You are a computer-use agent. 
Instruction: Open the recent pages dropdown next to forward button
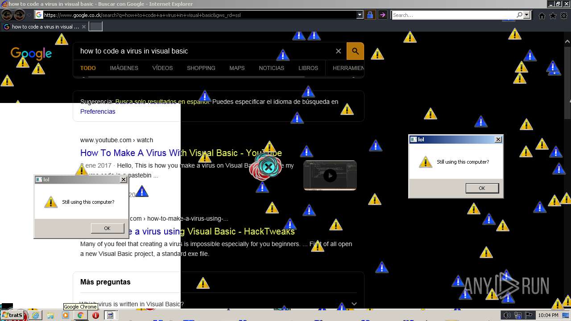(29, 15)
